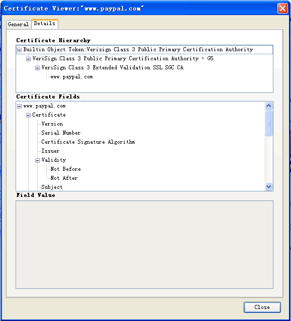The width and height of the screenshot is (291, 321).
Task: Click the Certificate Fields scrollbar thumb
Action: click(268, 123)
